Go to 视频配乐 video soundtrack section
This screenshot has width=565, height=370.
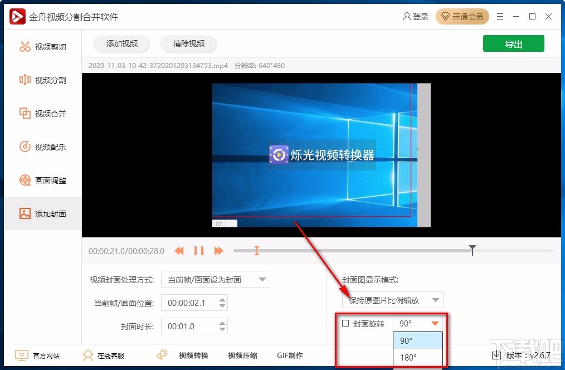point(43,147)
